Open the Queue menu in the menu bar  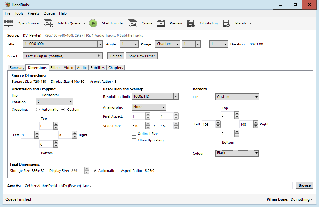point(49,13)
